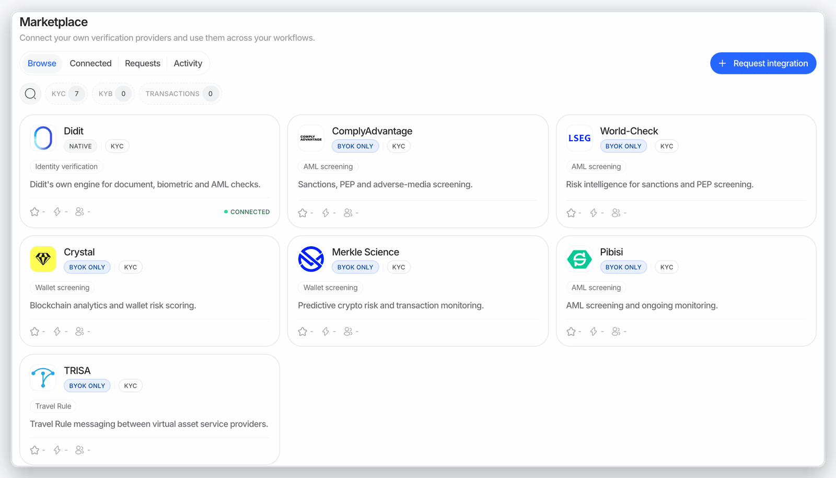This screenshot has width=836, height=478.
Task: Click the users icon on Pibisi card
Action: coord(616,332)
